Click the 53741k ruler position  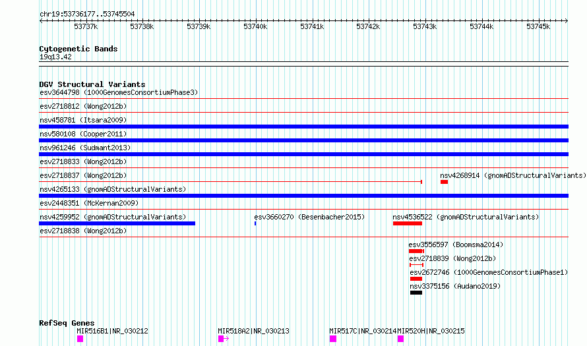pos(312,26)
